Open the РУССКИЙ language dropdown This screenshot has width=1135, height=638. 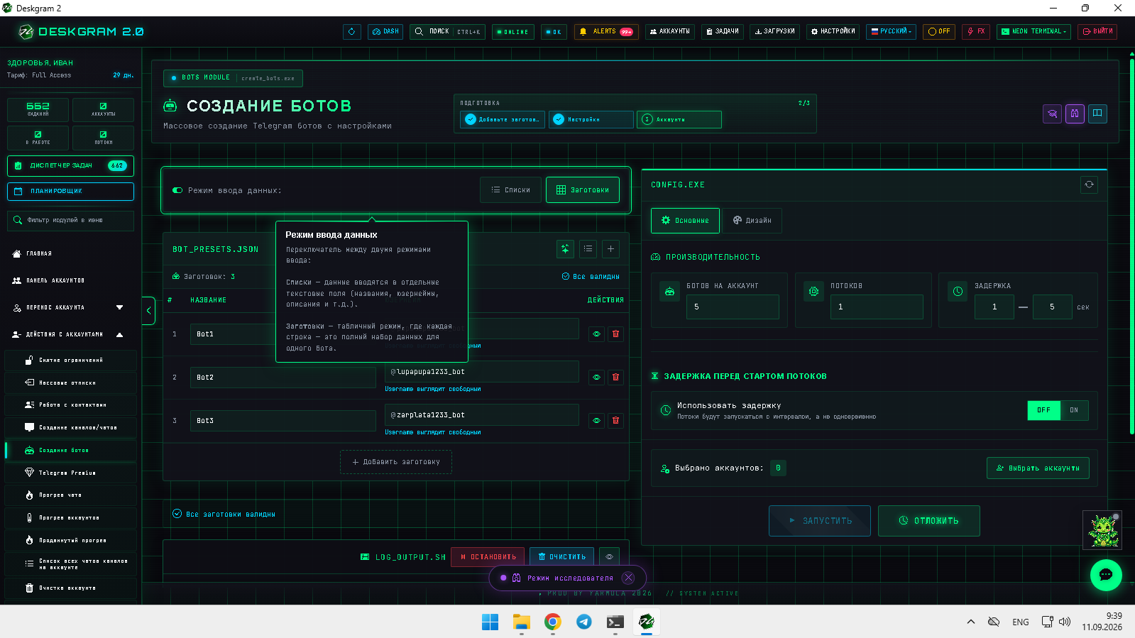tap(891, 32)
